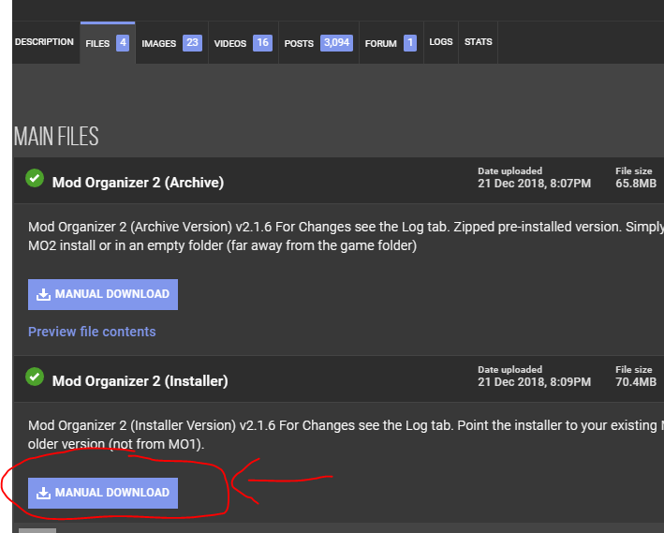
Task: Click download arrow icon on Installer button
Action: click(43, 493)
